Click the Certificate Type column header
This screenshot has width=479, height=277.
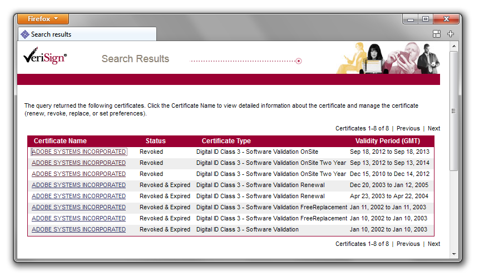coord(226,141)
